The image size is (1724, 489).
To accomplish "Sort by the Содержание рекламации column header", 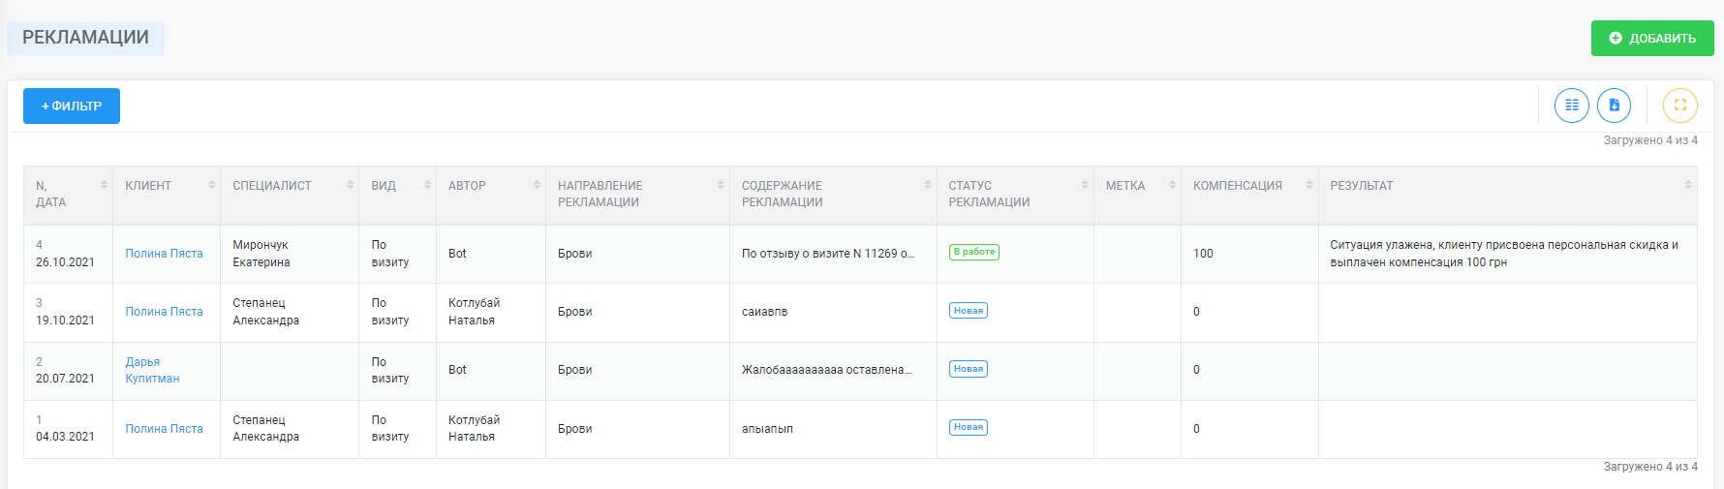I will pyautogui.click(x=783, y=194).
